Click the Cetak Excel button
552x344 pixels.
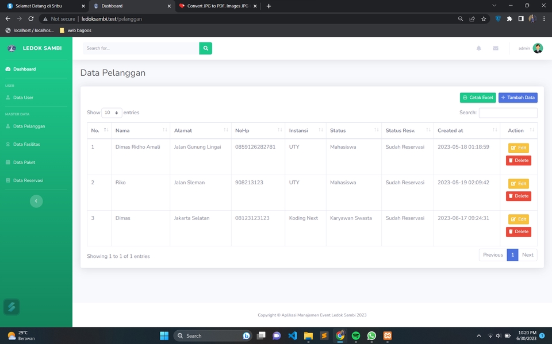tap(478, 98)
